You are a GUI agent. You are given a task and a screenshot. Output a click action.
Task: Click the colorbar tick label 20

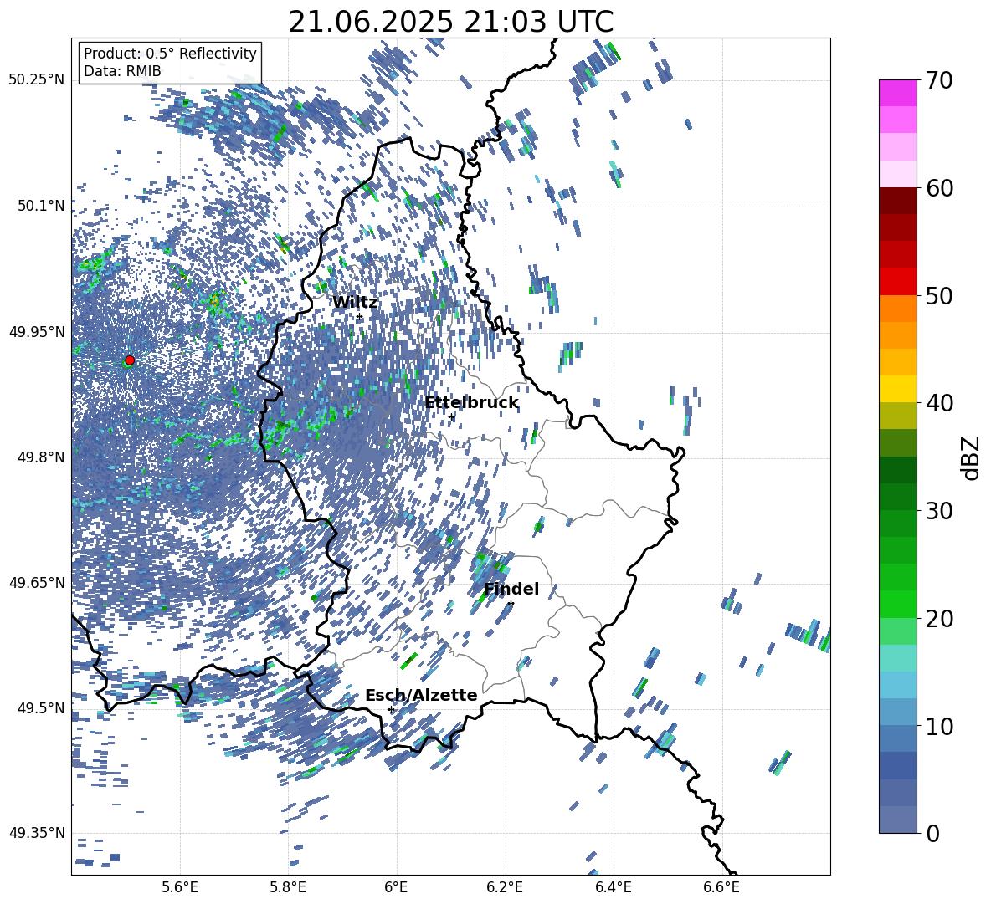point(939,619)
